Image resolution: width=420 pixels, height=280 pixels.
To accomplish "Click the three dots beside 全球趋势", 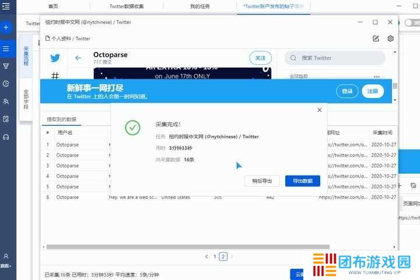I will [x=377, y=76].
